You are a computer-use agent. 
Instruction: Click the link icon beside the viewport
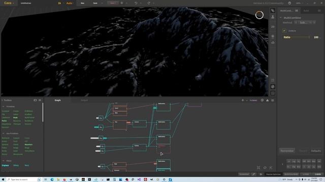coord(273,10)
